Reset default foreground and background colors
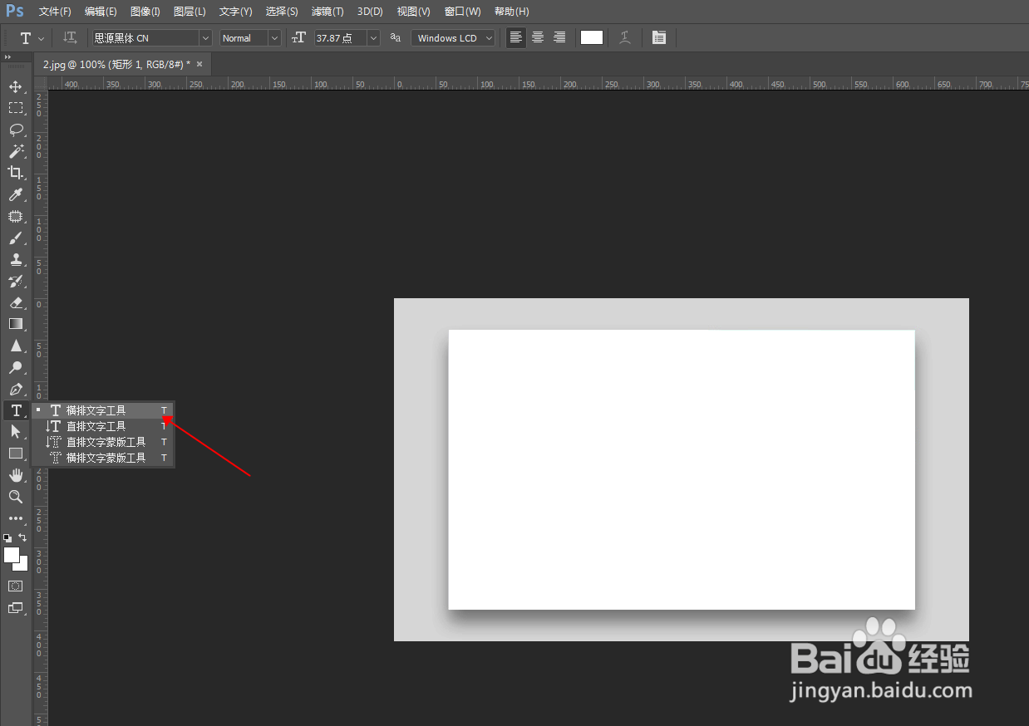 click(x=7, y=537)
